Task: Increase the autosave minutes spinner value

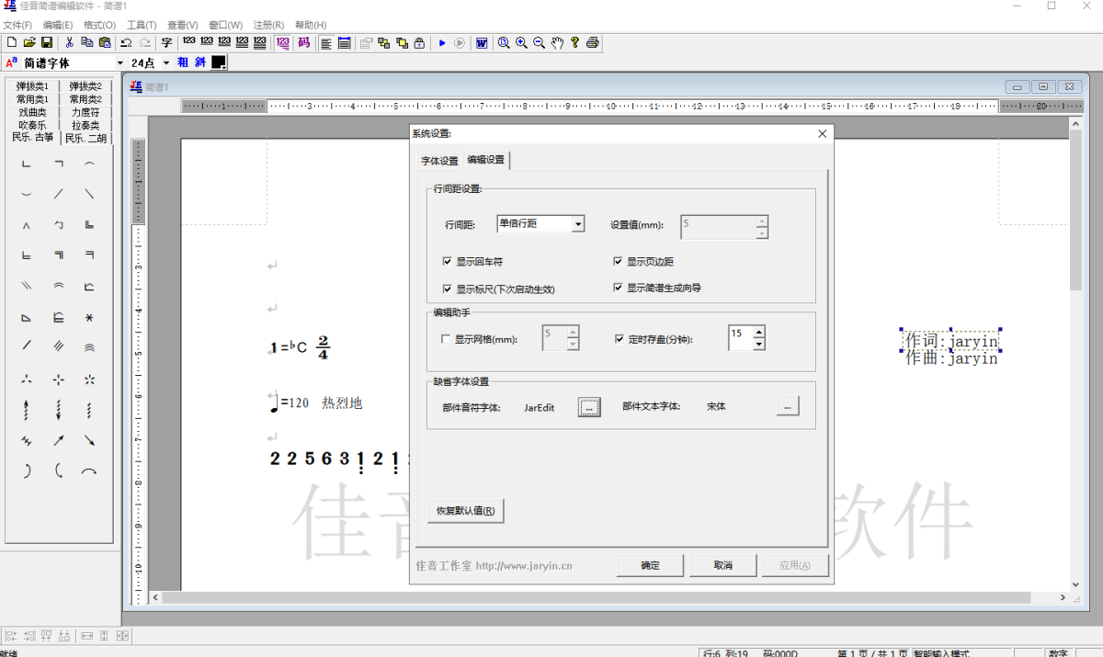Action: 759,332
